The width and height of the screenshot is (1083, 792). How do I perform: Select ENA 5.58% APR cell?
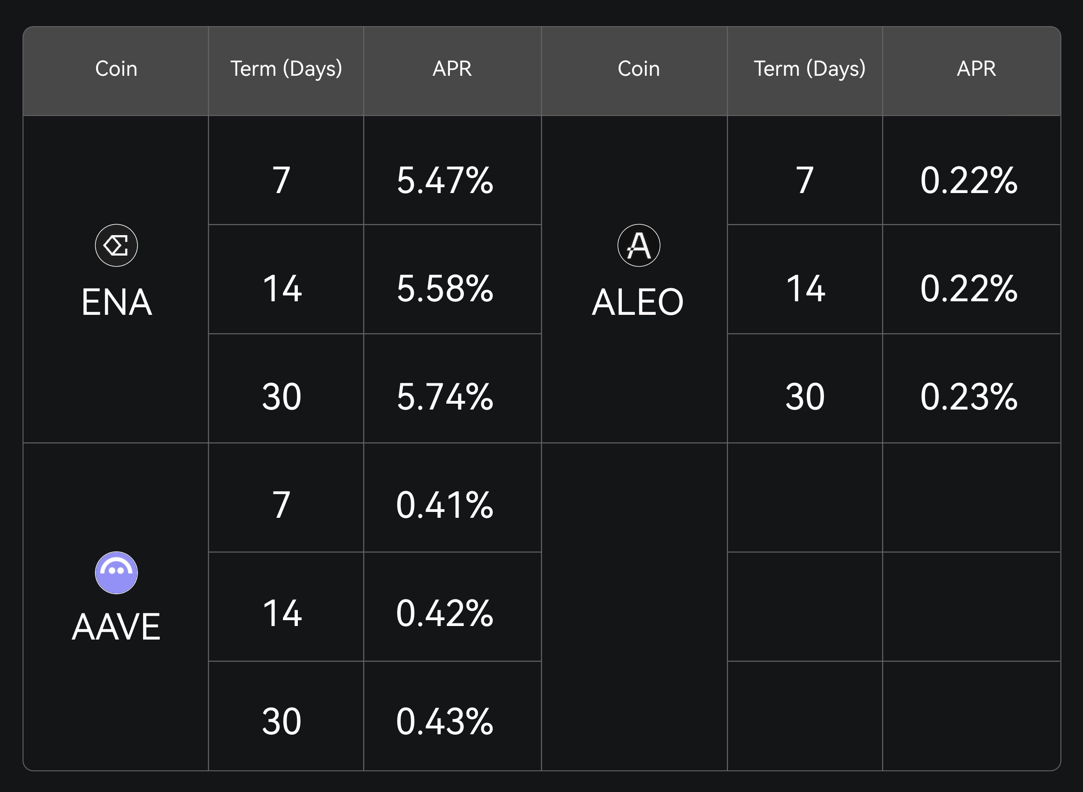coord(444,289)
